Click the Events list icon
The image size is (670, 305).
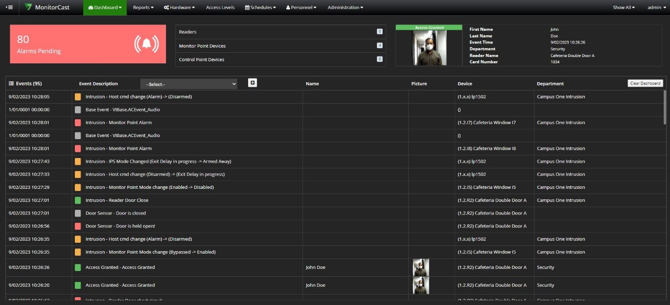10,83
